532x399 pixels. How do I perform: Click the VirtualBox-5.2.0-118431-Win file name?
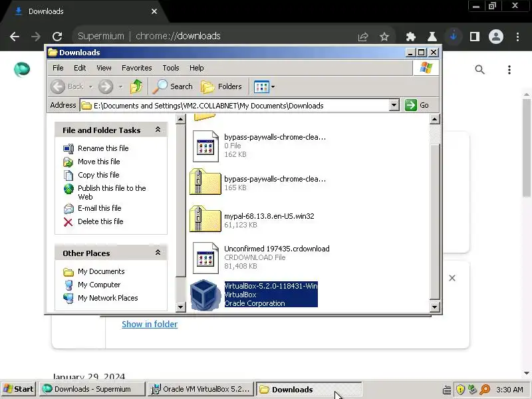click(271, 286)
